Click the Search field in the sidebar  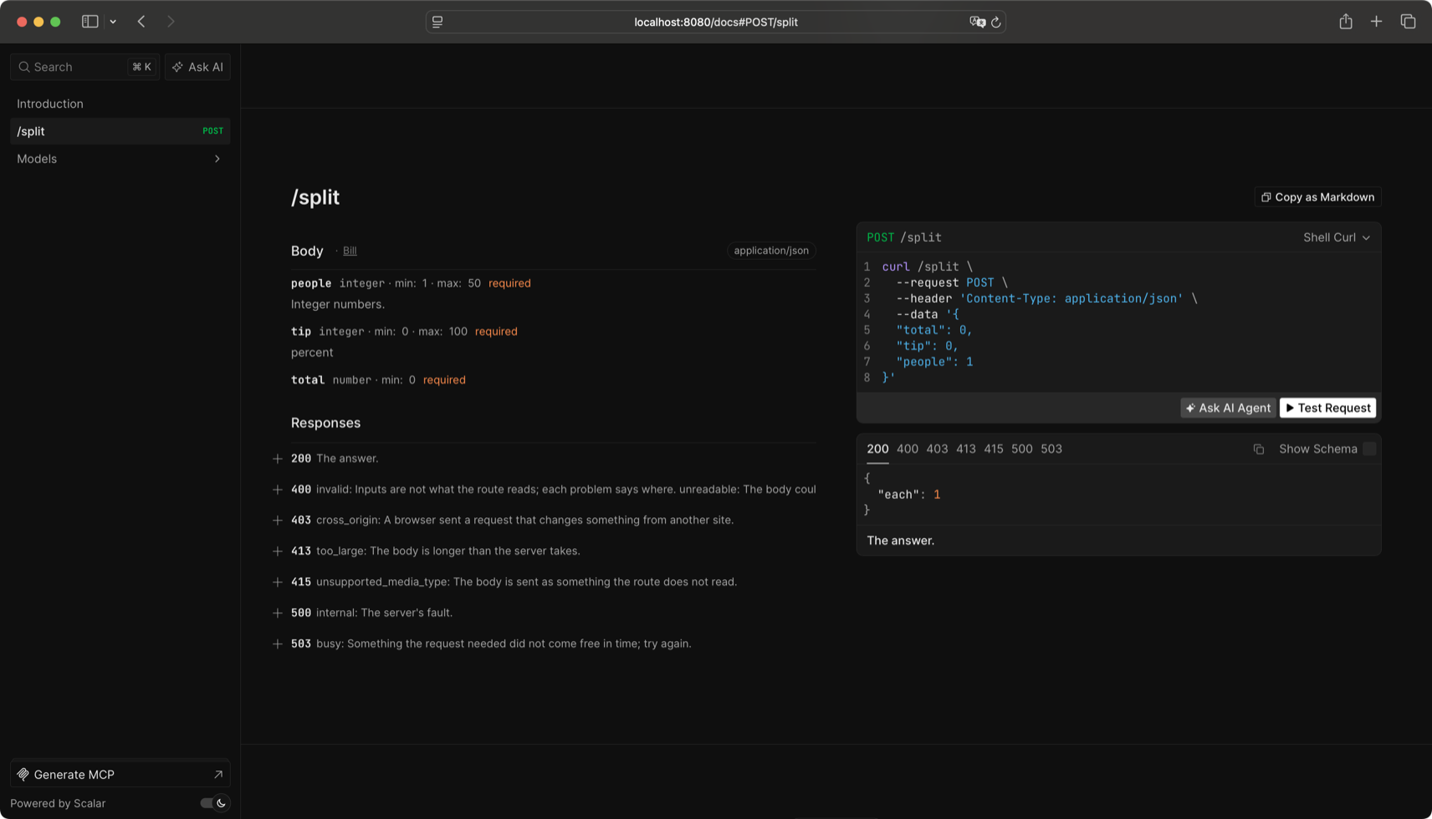click(x=84, y=67)
